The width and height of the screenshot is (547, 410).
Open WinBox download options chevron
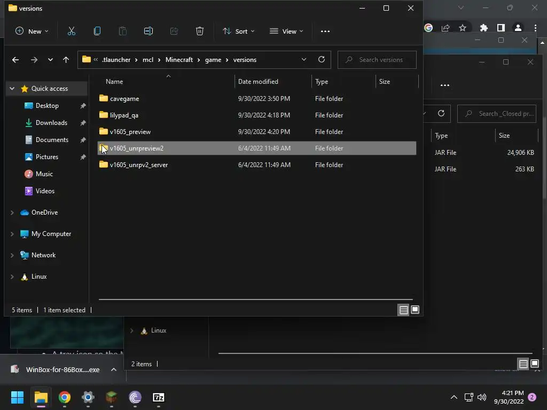coord(114,369)
